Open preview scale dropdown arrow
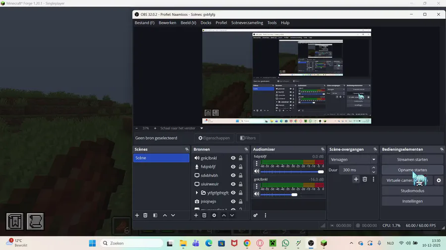 (202, 128)
